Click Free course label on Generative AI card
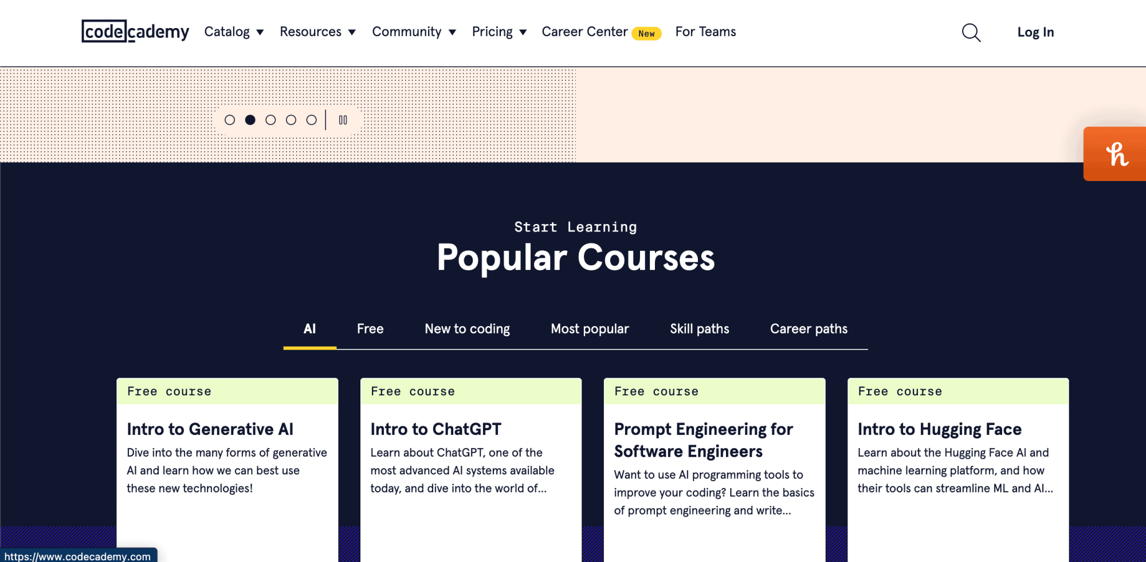1146x562 pixels. 169,391
